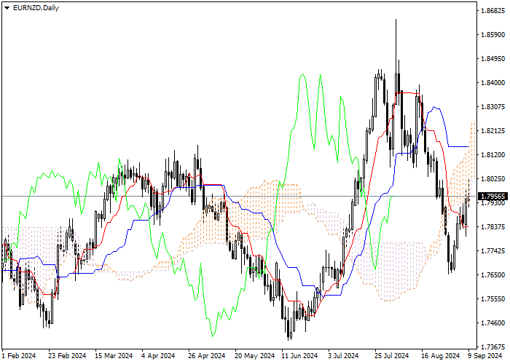Click the 23 Feb 2024 date label
The height and width of the screenshot is (364, 510).
point(67,356)
